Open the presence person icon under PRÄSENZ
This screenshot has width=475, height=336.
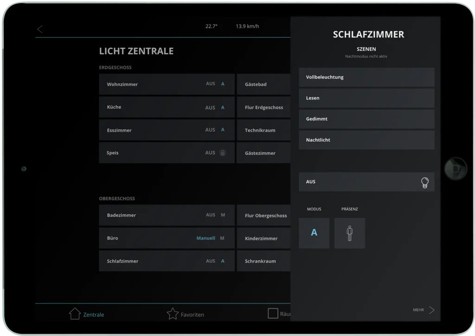click(350, 233)
